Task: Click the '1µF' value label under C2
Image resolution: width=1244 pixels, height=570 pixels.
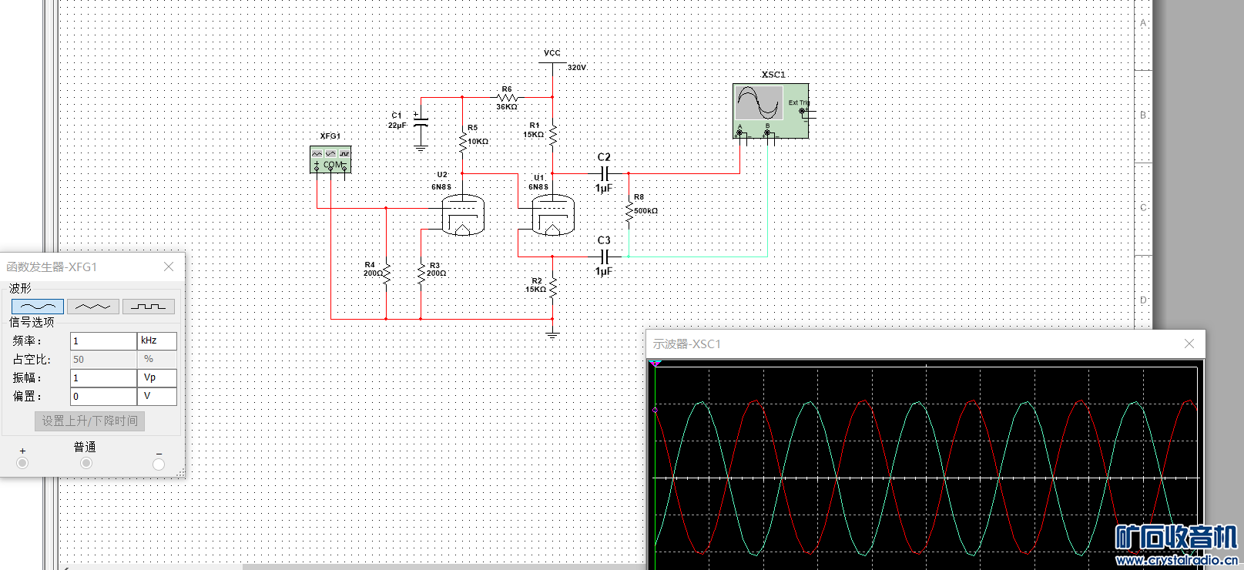Action: click(x=604, y=188)
